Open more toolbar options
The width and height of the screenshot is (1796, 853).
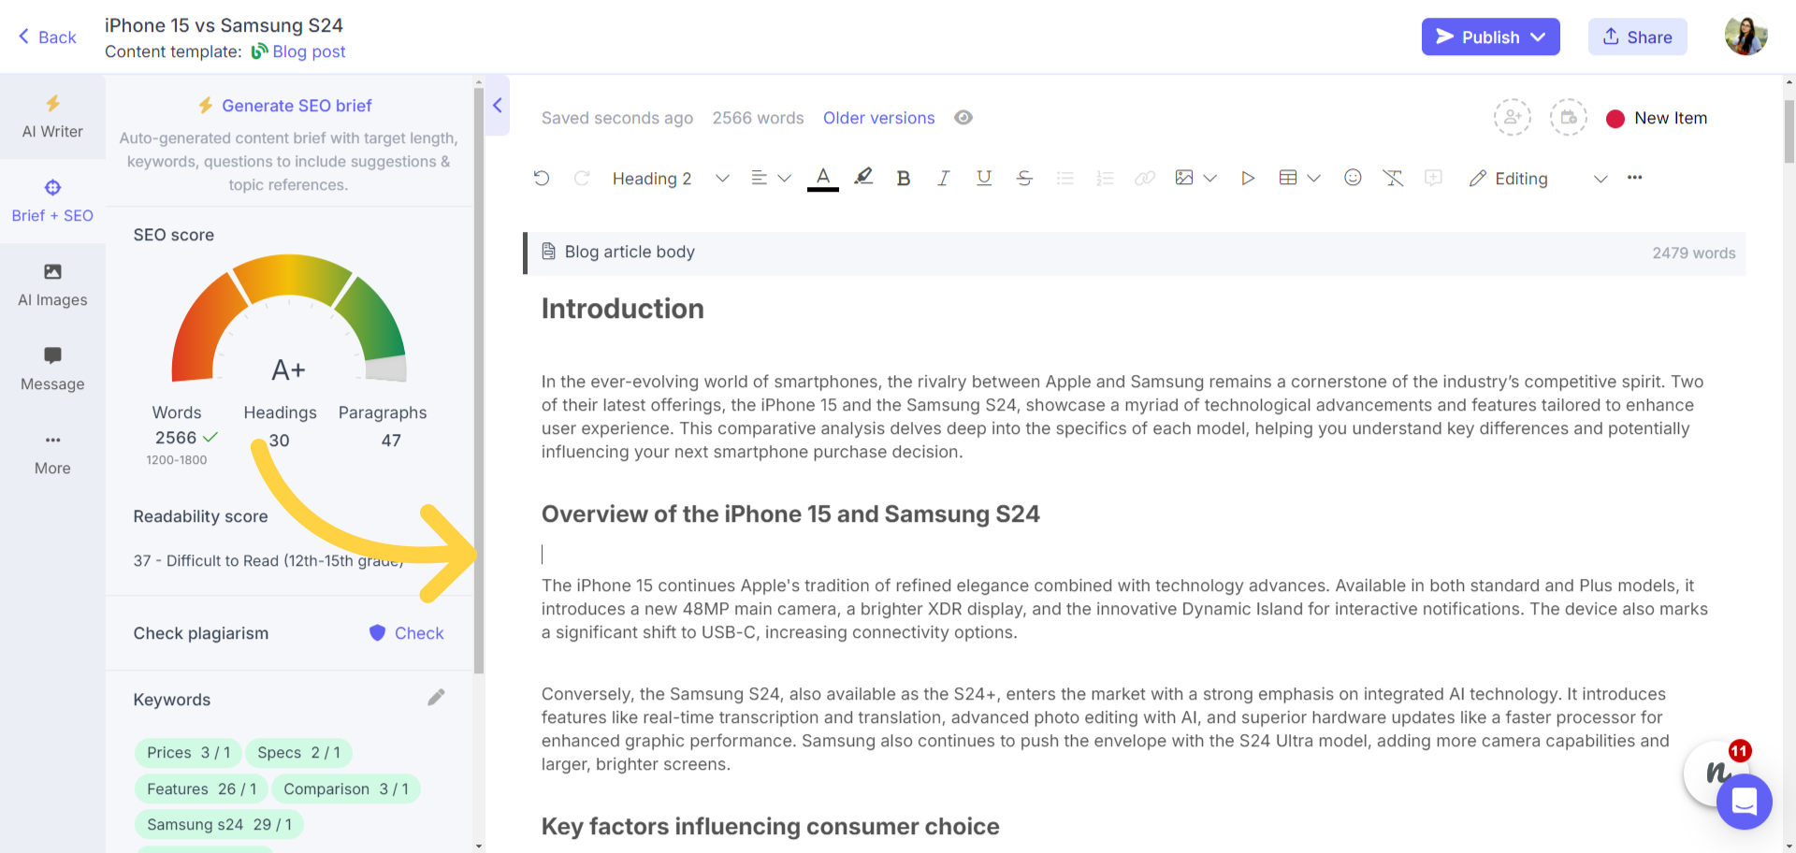point(1634,178)
